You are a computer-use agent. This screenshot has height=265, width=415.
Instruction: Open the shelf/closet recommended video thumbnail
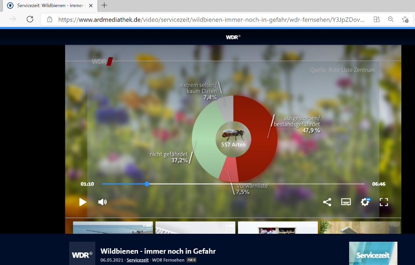(278, 228)
